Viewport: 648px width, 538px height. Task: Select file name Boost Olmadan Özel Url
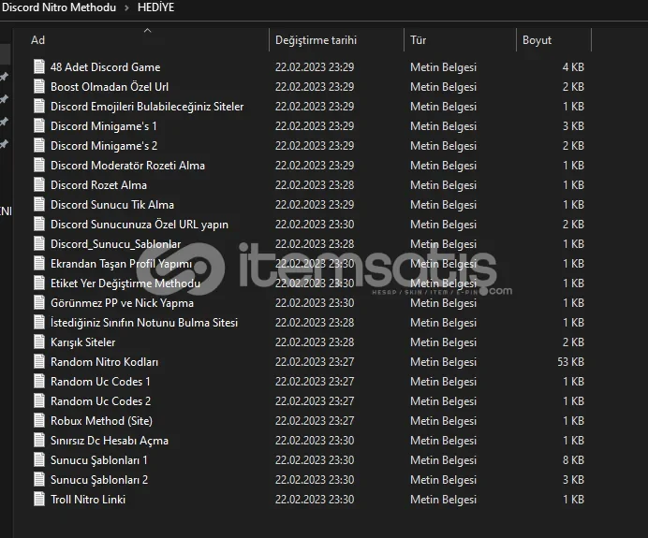pos(110,87)
